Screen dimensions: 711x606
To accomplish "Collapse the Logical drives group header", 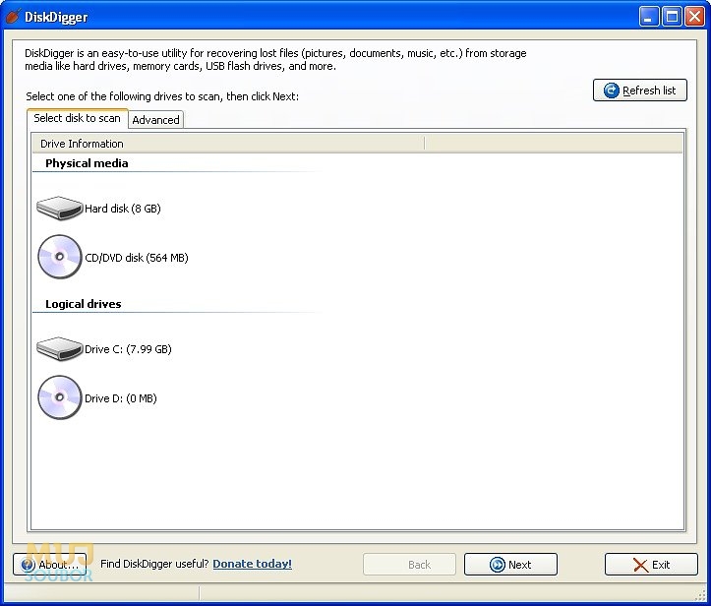I will coord(83,304).
